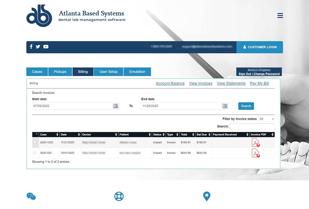
Task: Download invoice PDF for case 2025-555
Action: pyautogui.click(x=256, y=153)
